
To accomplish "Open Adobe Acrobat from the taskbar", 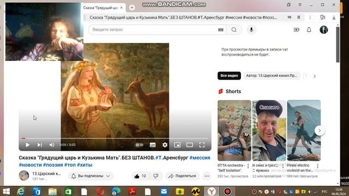I will click(x=132, y=191).
